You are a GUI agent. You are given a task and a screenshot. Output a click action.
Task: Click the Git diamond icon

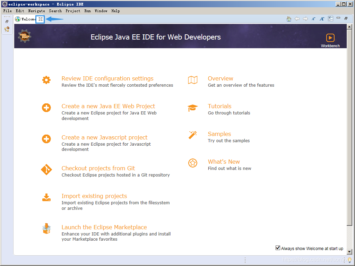coord(46,170)
